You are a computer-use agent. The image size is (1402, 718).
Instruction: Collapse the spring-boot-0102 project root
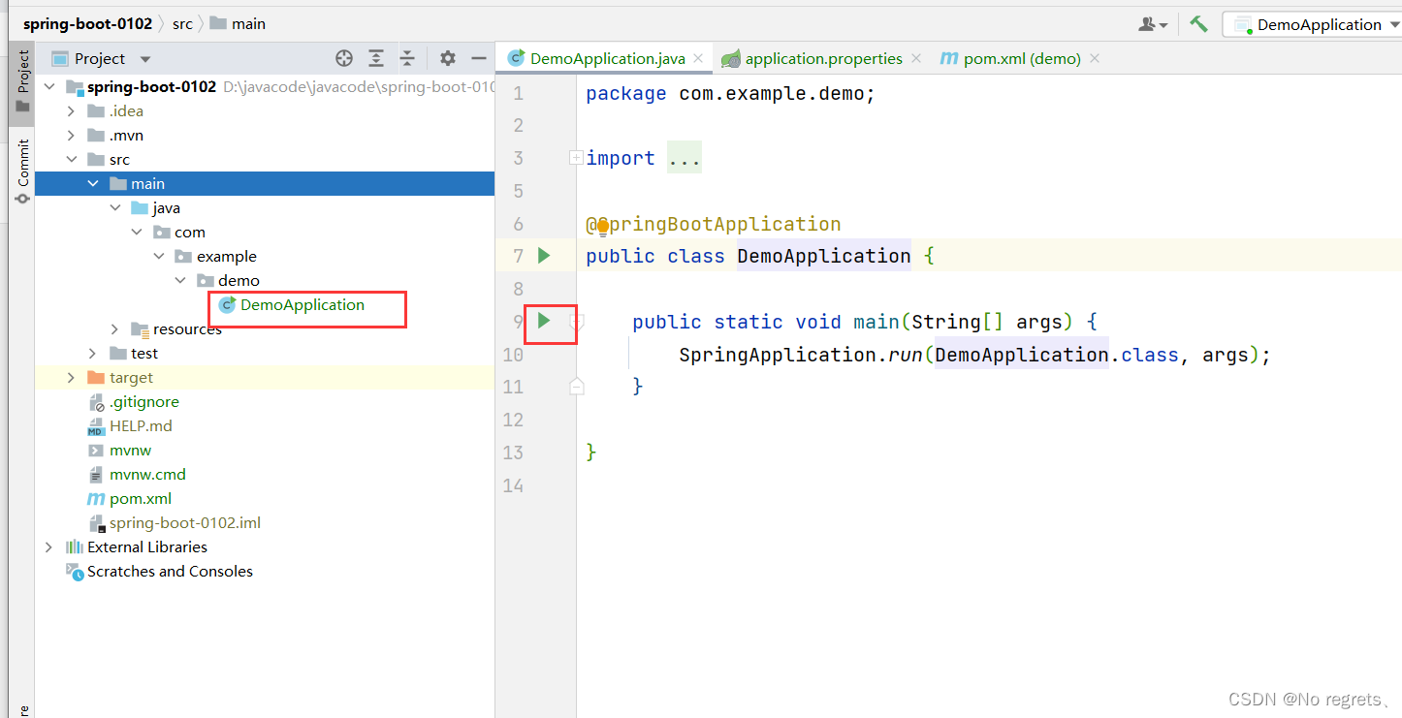[x=48, y=87]
